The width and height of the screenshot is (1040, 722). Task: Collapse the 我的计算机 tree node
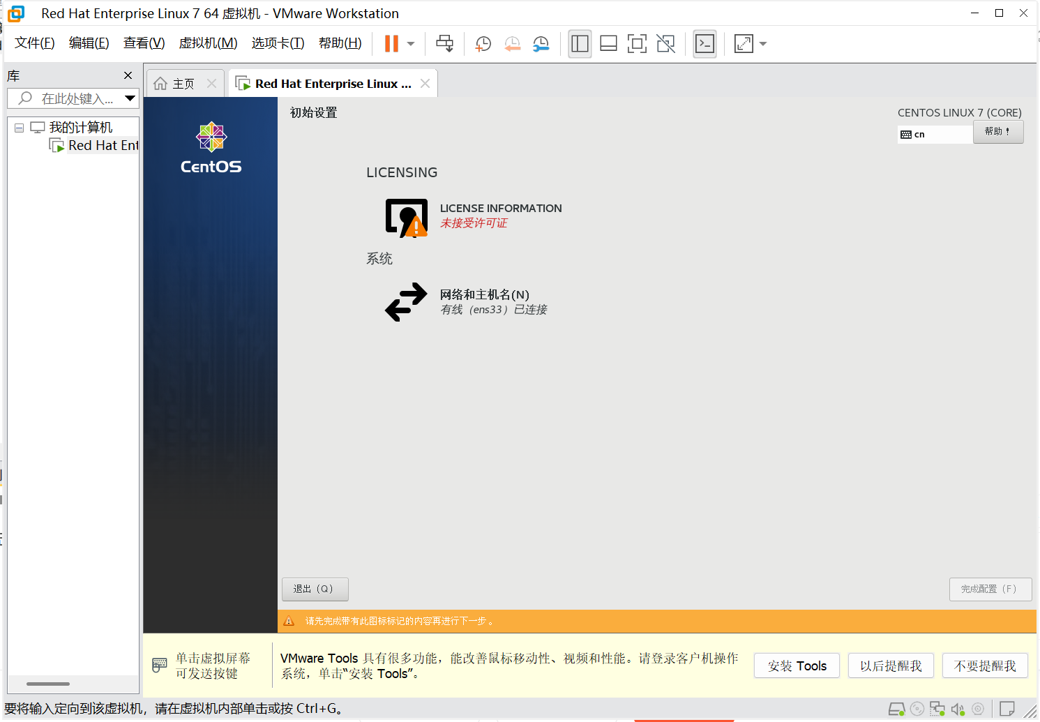(x=19, y=126)
